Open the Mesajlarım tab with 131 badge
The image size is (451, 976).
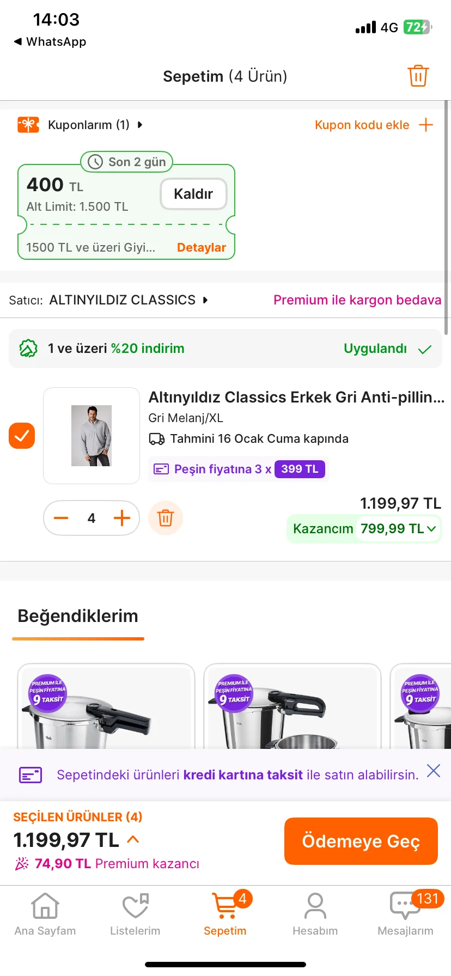click(x=405, y=915)
